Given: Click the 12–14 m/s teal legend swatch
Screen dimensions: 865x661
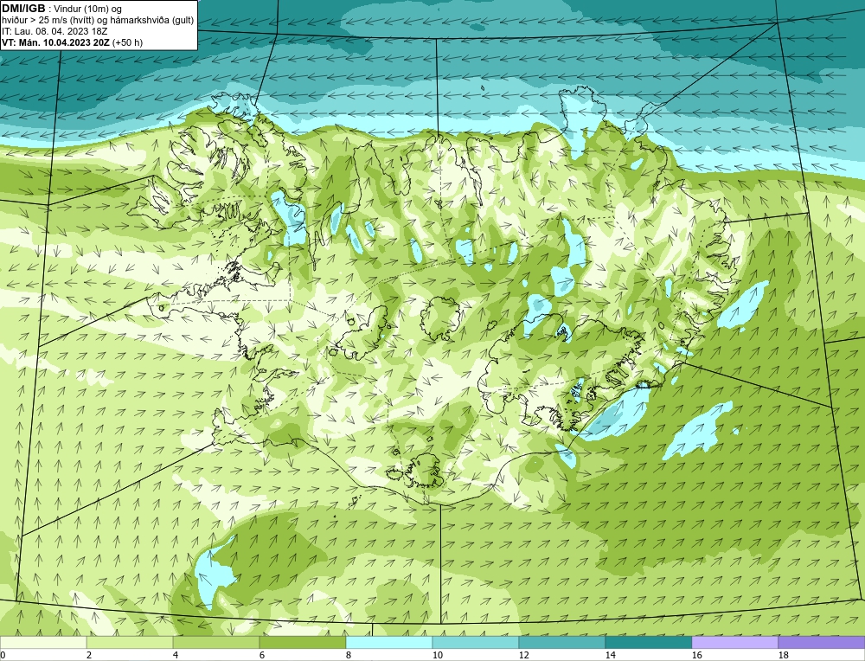Looking at the screenshot, I should click(x=562, y=642).
